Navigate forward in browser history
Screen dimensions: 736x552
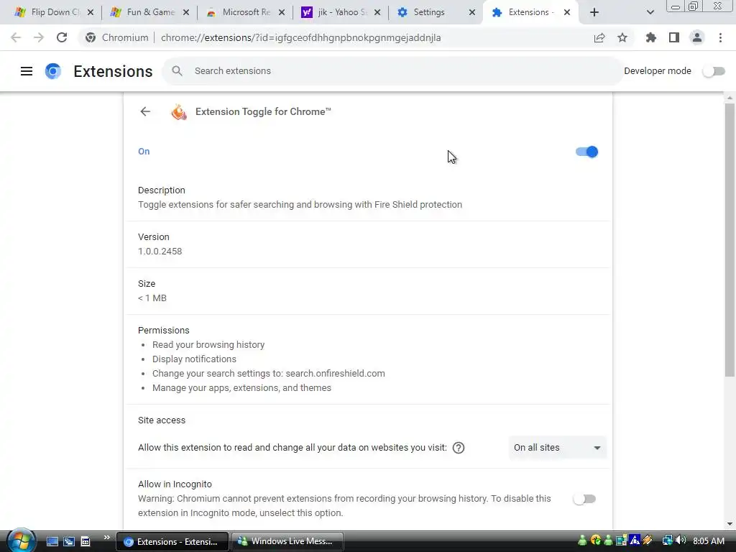[39, 37]
